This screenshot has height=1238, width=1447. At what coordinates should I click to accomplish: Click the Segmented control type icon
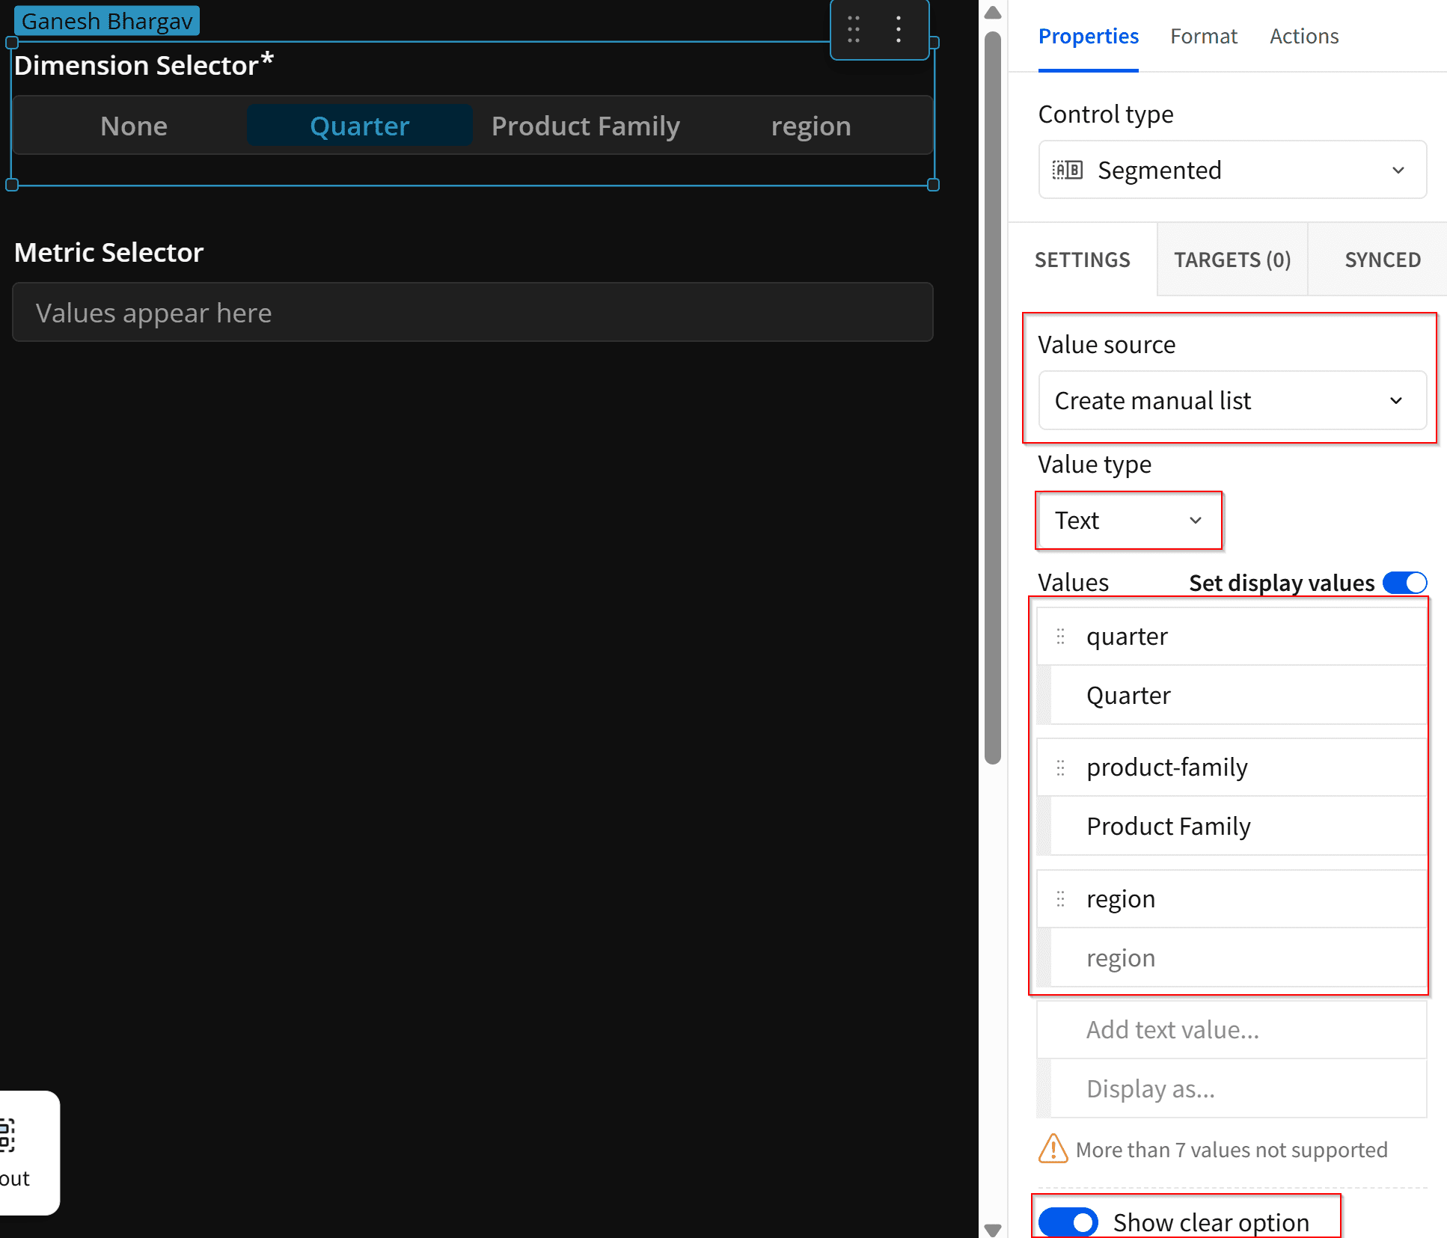pyautogui.click(x=1067, y=170)
